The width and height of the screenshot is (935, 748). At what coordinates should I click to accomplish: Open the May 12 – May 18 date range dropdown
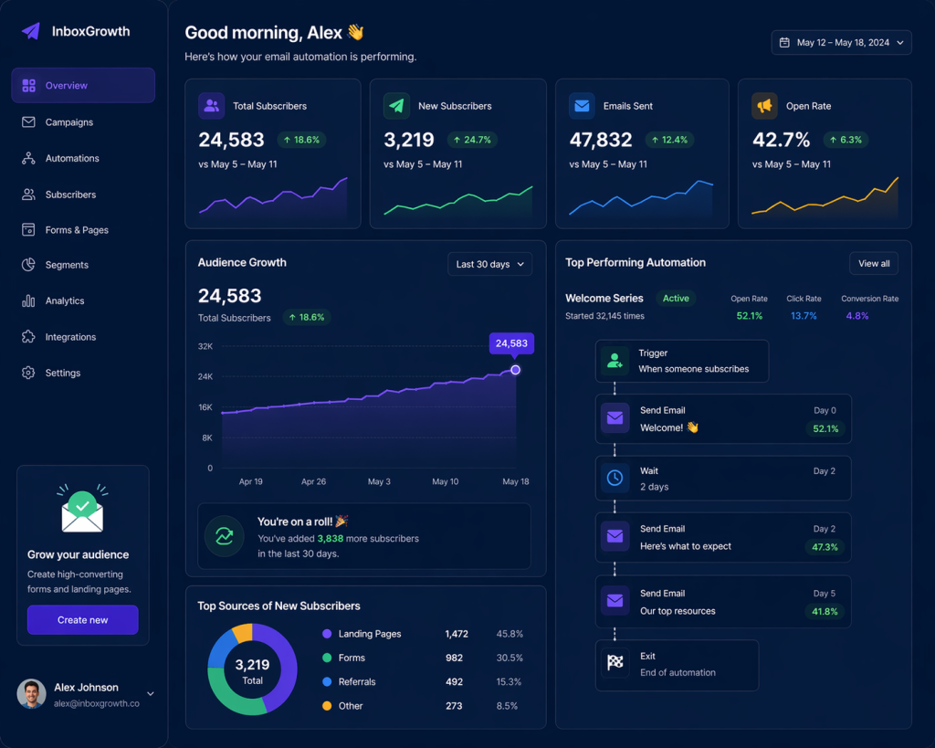(841, 43)
